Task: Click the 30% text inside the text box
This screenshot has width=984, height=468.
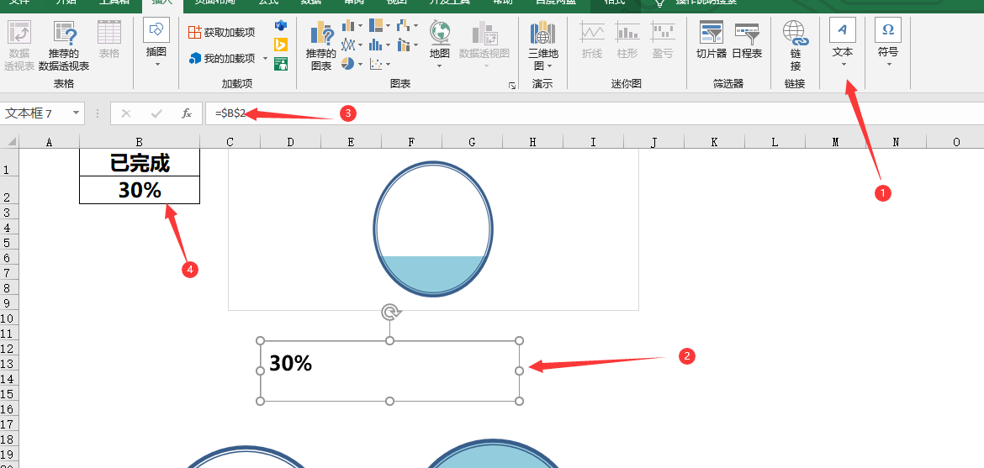Action: pyautogui.click(x=290, y=363)
